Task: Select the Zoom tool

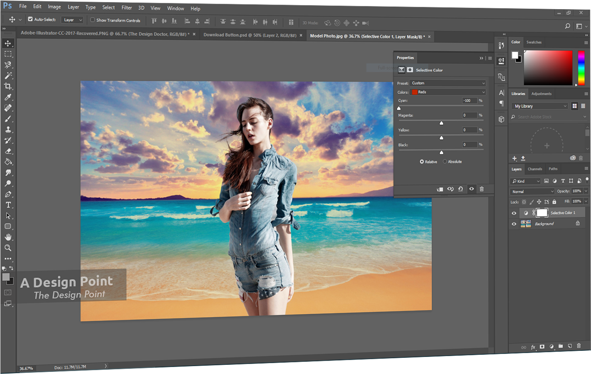Action: 8,248
